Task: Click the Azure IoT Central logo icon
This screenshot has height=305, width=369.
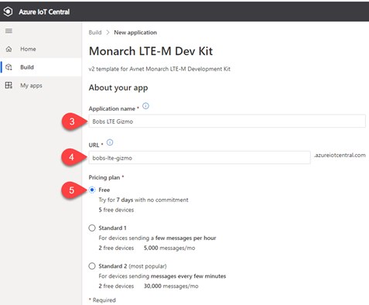Action: 8,12
